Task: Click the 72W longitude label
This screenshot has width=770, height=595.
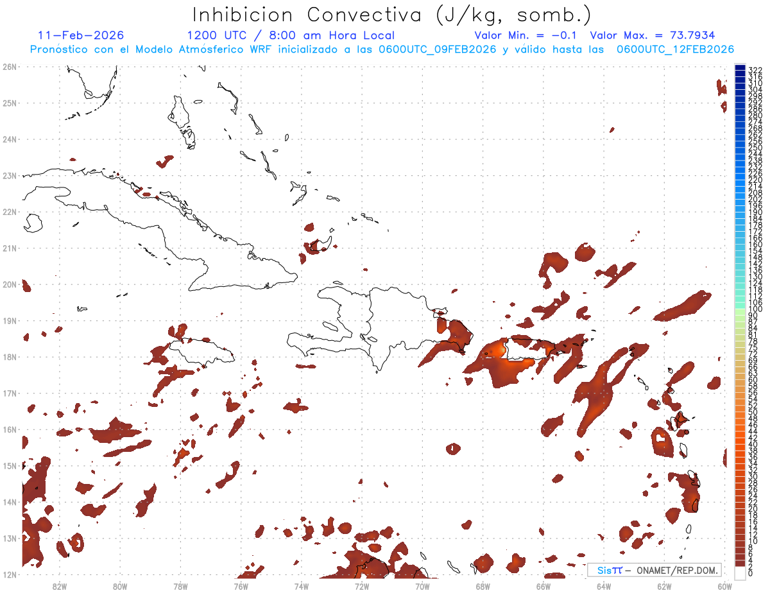Action: coord(362,586)
